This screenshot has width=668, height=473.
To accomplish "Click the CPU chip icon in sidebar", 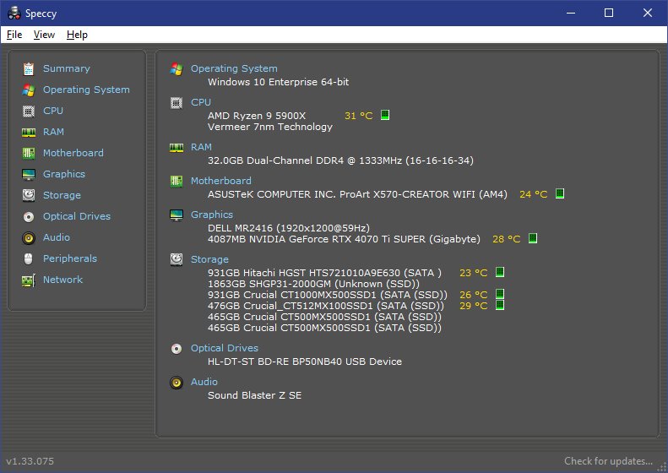I will tap(29, 111).
